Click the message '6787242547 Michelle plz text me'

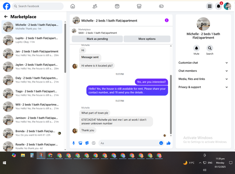tap(116, 121)
